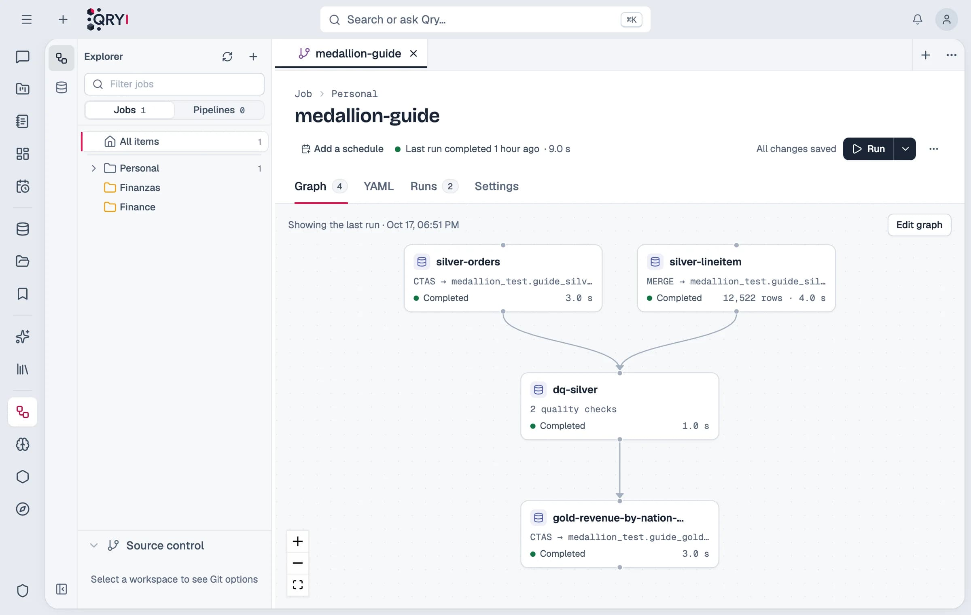971x615 pixels.
Task: Open the library books icon in sidebar
Action: 23,369
